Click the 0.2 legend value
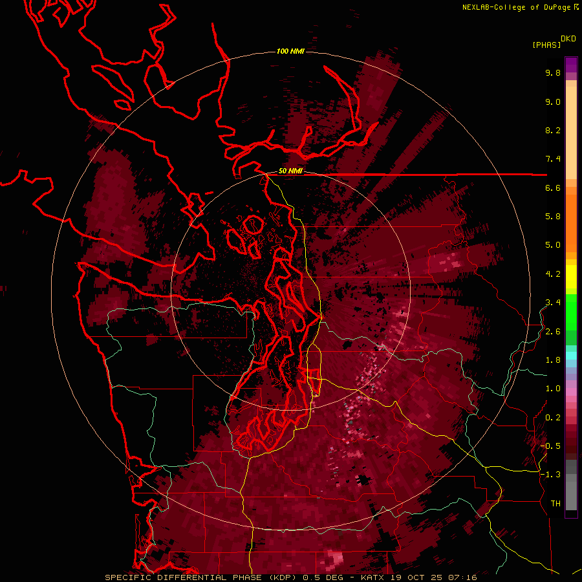 553,418
